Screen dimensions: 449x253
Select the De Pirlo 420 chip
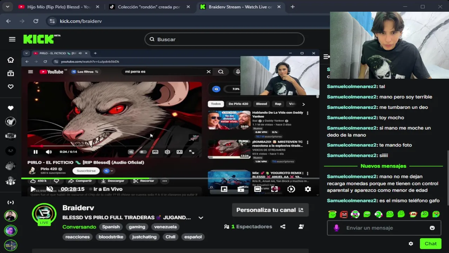pos(238,104)
